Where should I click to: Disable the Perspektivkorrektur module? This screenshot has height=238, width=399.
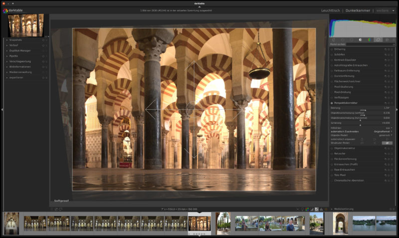tap(332, 103)
